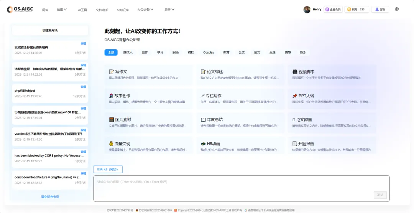Screen dimensions: 414x213
Task: Click the 苏ICP备2023040797号 footer link
Action: point(120,210)
